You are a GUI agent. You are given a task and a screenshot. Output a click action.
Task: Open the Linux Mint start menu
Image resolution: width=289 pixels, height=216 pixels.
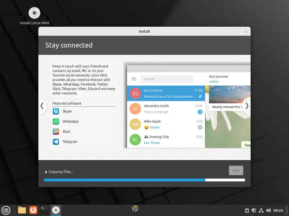[6, 210]
